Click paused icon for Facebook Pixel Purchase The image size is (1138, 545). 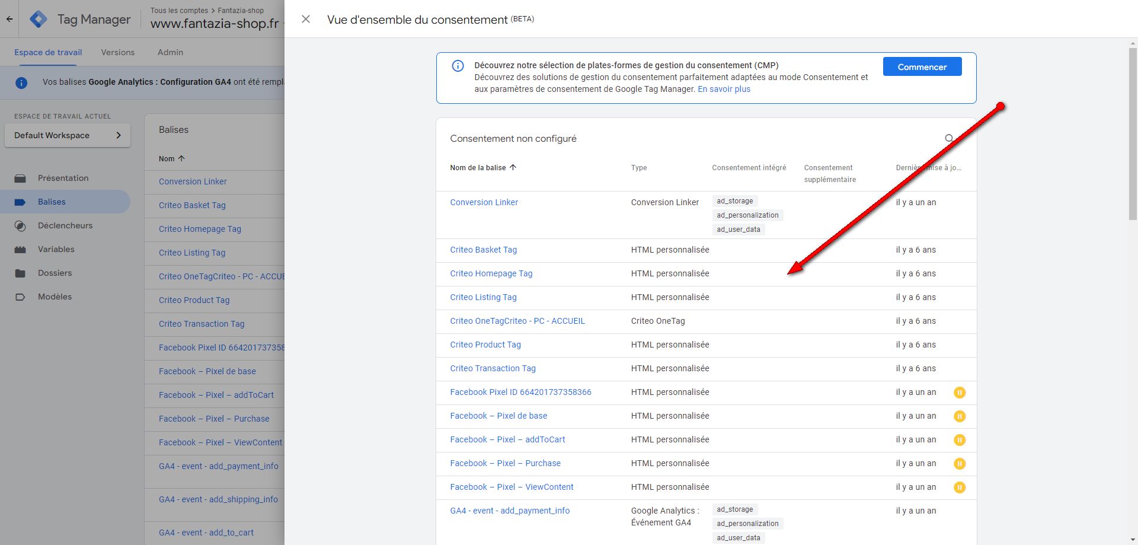959,463
